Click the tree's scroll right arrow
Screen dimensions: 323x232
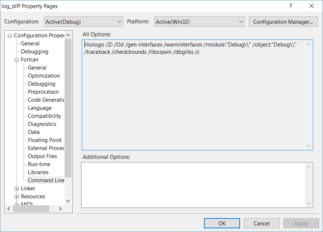(60, 209)
